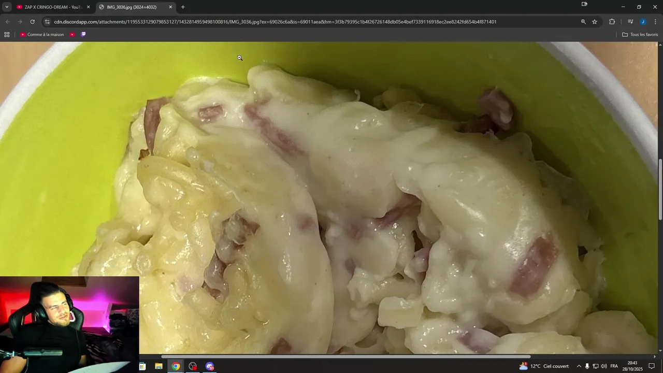
Task: Bookmark this page with star icon
Action: pyautogui.click(x=595, y=22)
